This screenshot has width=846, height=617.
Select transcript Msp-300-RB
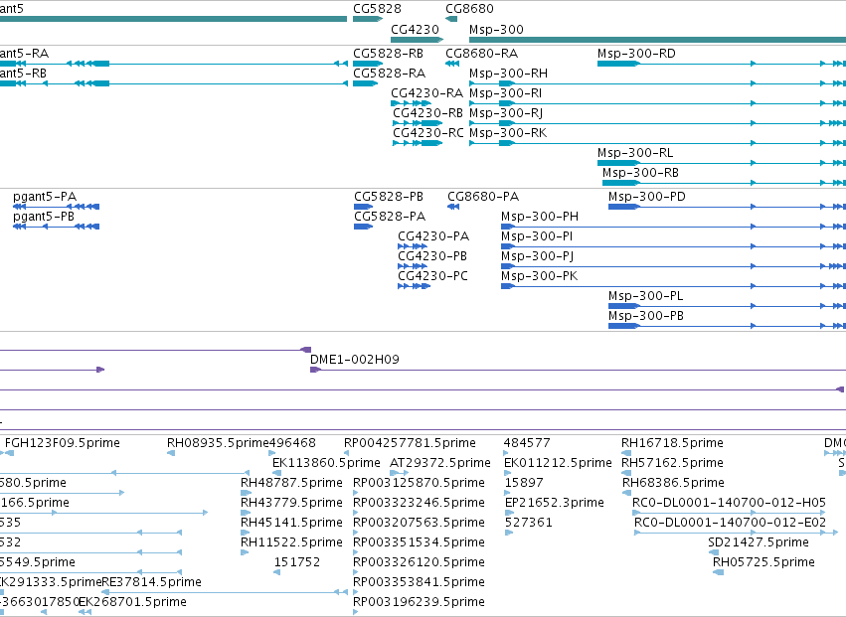pos(640,173)
